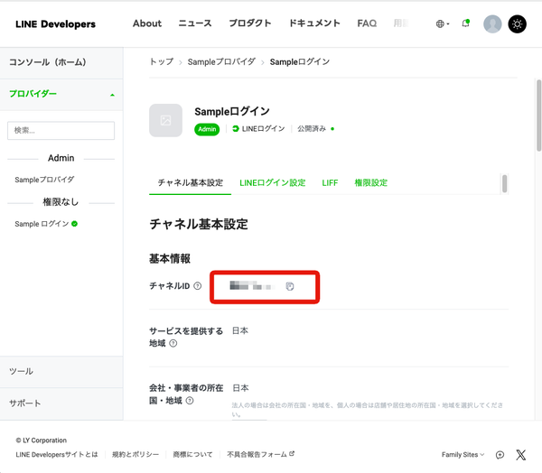Click the main page vertical scrollbar
Screen dimensions: 542x473
point(538,116)
